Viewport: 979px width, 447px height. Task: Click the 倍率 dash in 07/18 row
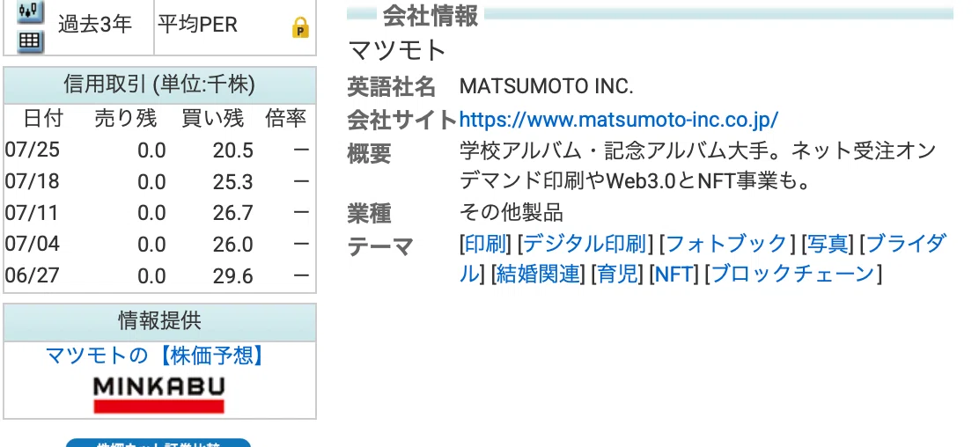tap(301, 181)
